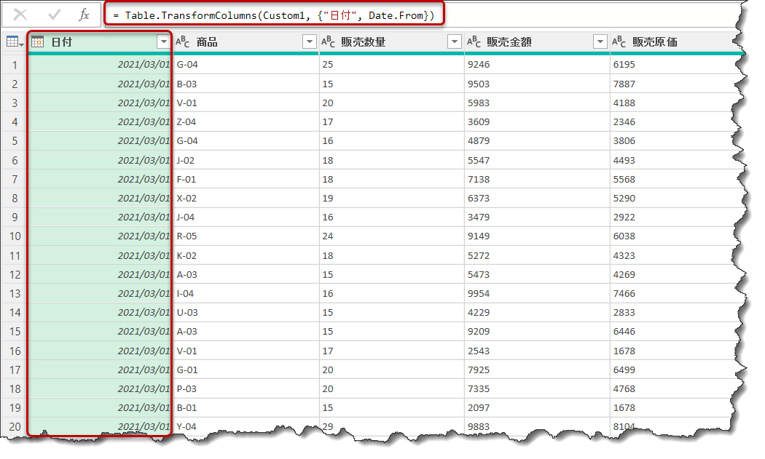Viewport: 765px width, 459px height.
Task: Change ABC data type icon on 販売原価 column
Action: [619, 42]
